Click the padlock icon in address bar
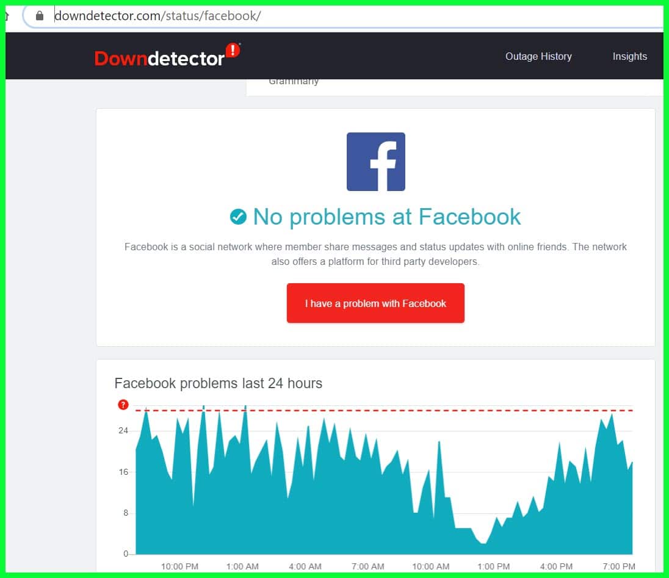Screen dimensions: 669x578 (x=40, y=16)
